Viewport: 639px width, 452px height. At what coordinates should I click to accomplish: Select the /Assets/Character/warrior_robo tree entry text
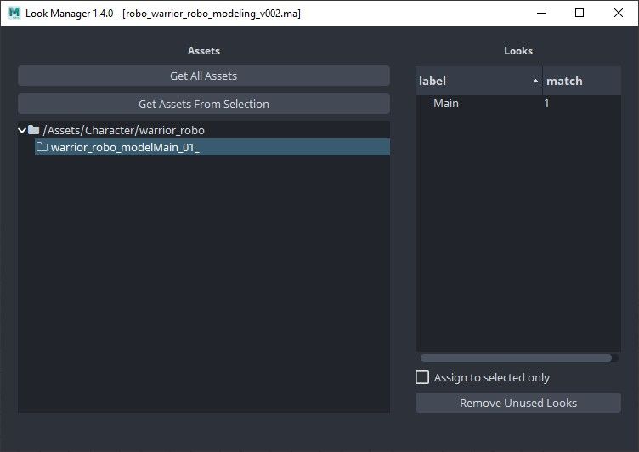pyautogui.click(x=123, y=131)
